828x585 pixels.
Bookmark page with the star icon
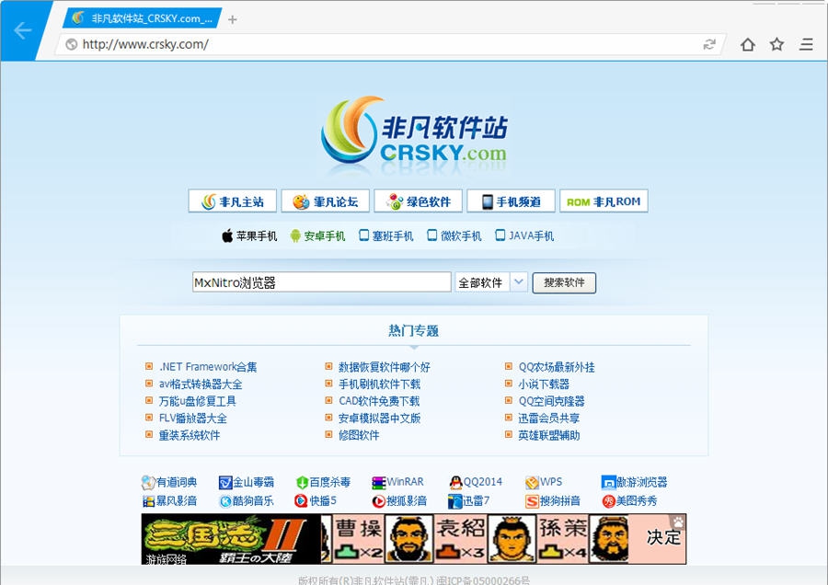tap(776, 44)
